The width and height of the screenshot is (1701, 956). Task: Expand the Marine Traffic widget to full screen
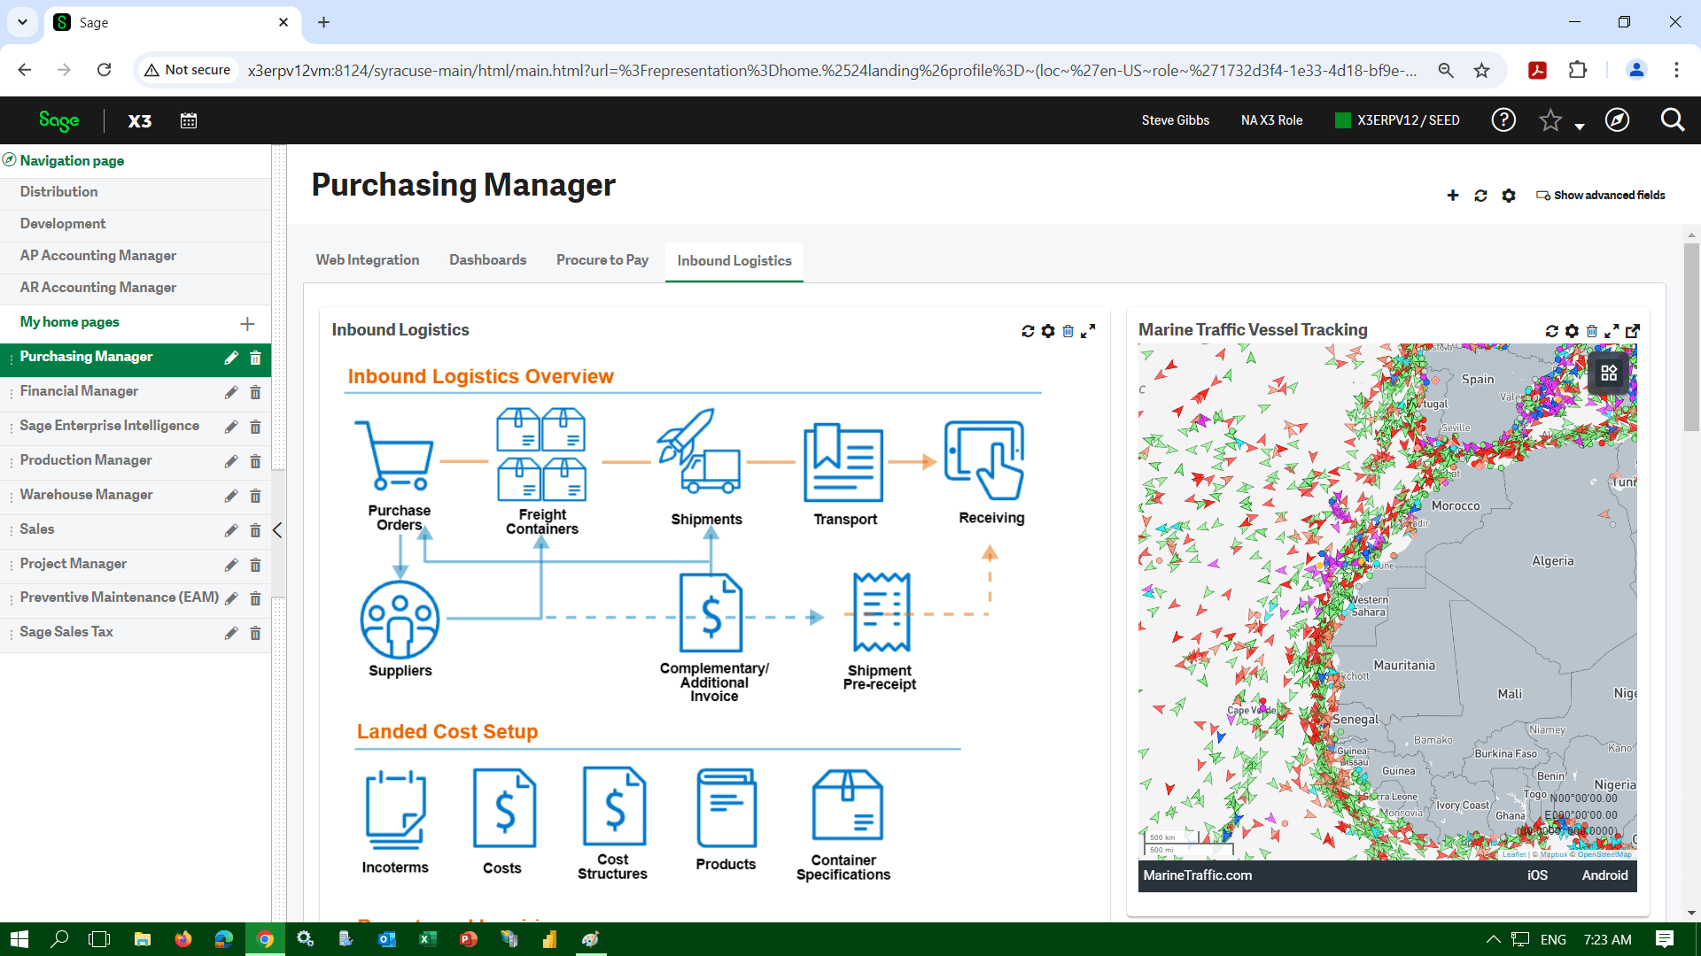coord(1612,331)
